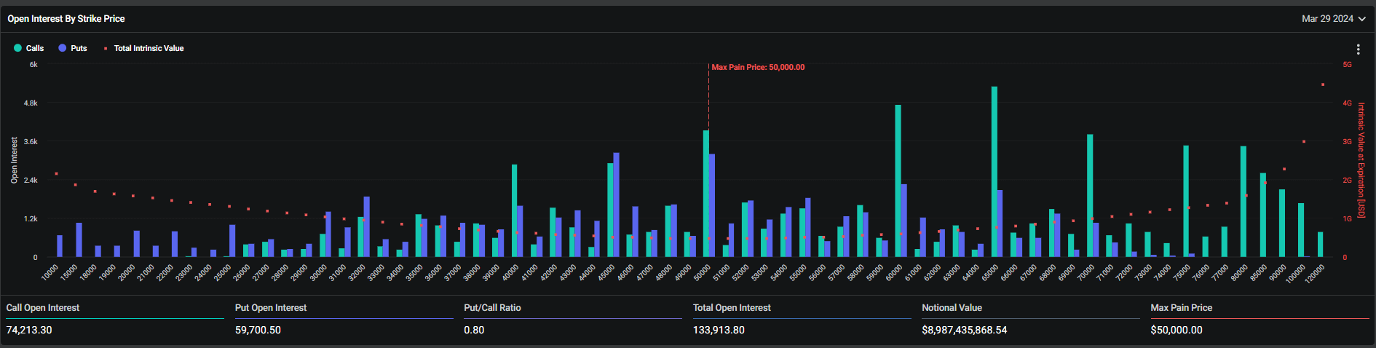Click the red Total Intrinsic Value legend marker
Viewport: 1376px width, 348px height.
pos(106,48)
